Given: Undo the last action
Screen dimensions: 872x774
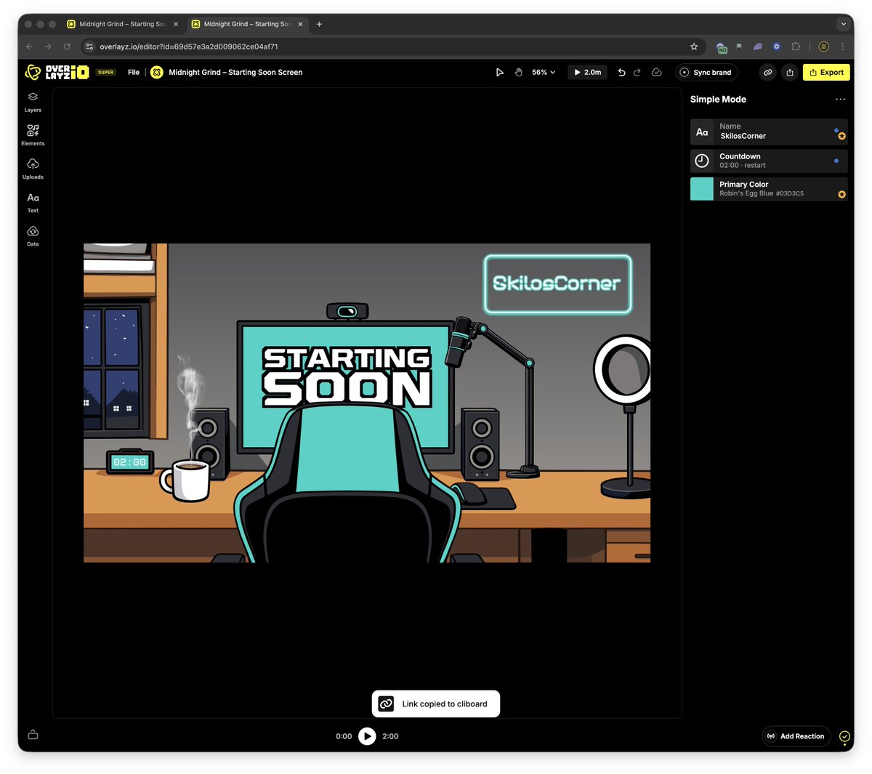Looking at the screenshot, I should (621, 72).
